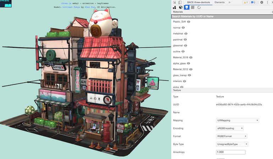Open DevTools settings gear
Screen dimensions: 273x159
click(x=262, y=2)
